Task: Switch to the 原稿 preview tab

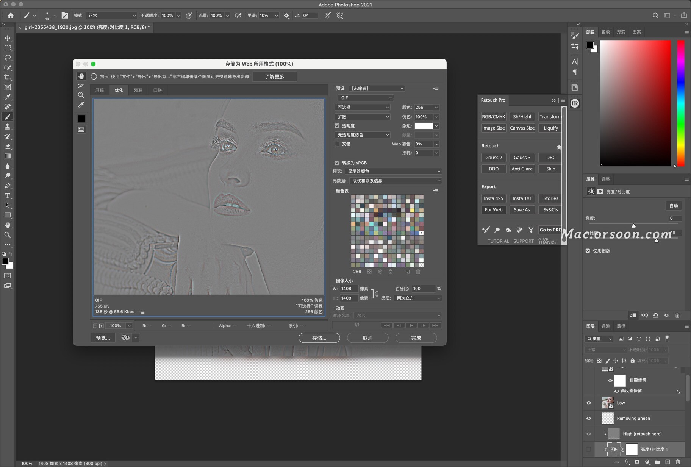Action: point(100,90)
